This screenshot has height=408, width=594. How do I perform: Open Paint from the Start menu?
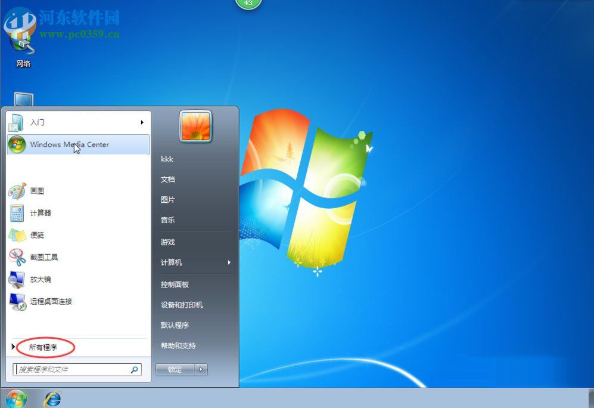pyautogui.click(x=36, y=191)
